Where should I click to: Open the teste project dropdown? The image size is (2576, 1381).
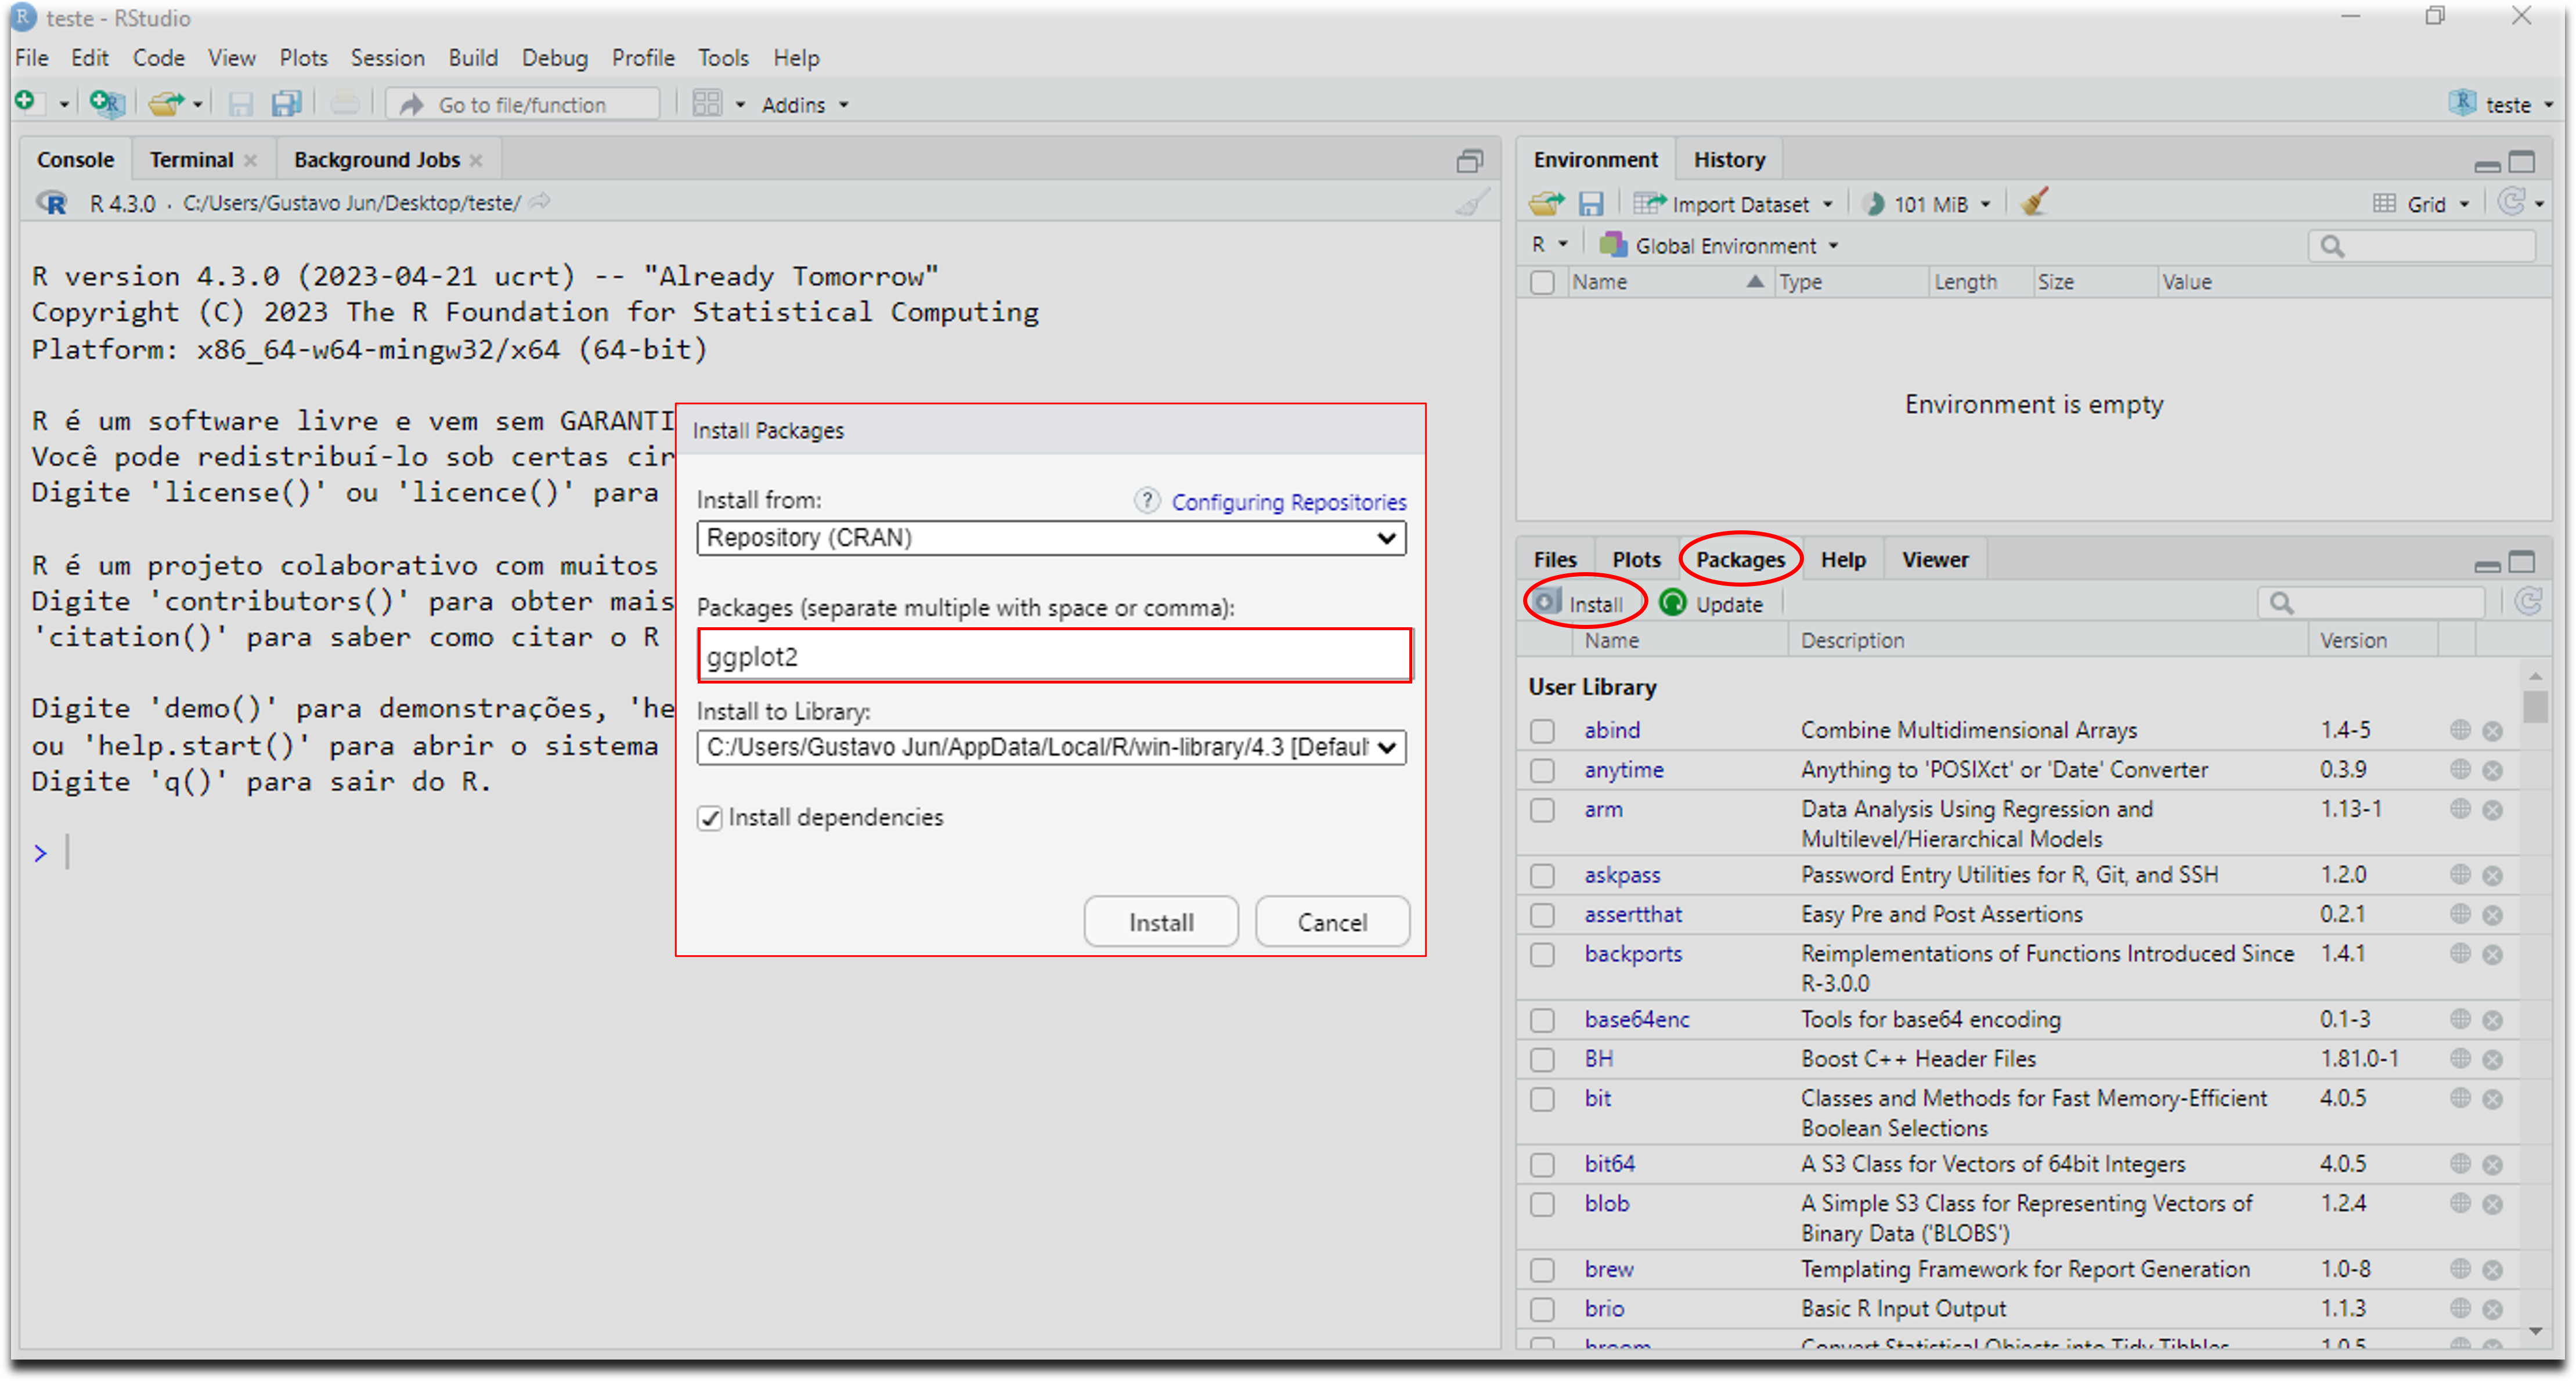(x=2502, y=104)
